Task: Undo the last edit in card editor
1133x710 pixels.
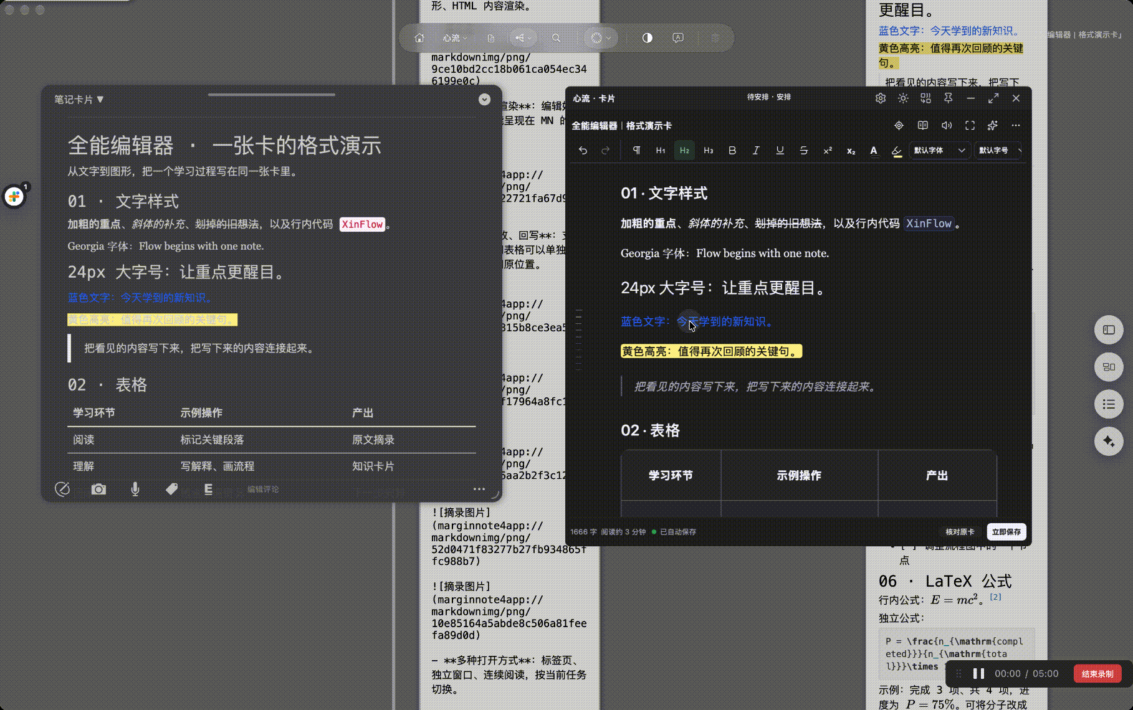Action: [583, 150]
